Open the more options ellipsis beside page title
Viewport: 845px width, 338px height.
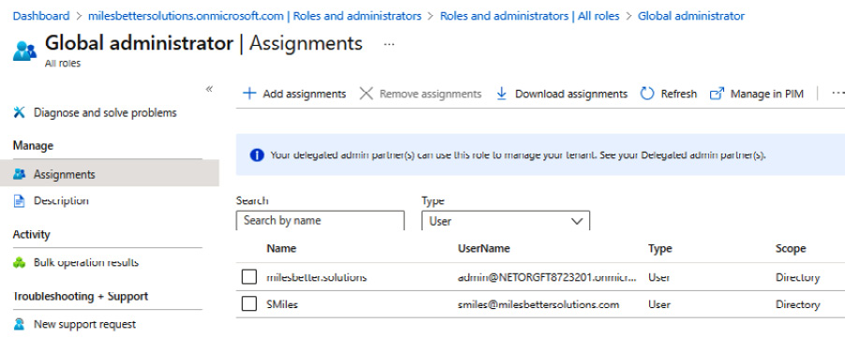tap(389, 44)
